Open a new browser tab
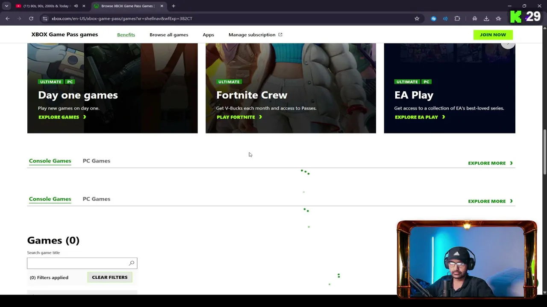 pos(174,6)
